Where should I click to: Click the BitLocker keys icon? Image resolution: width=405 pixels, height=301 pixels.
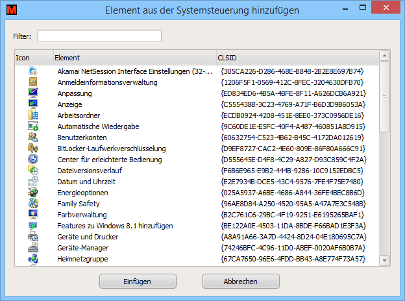point(33,148)
